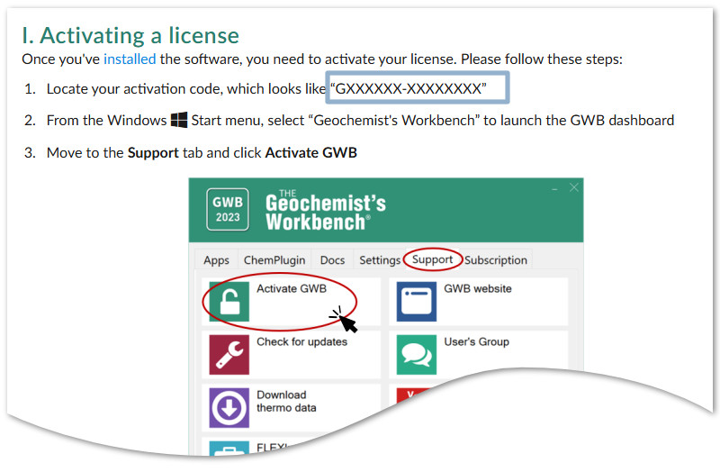
Task: Click the 'Download thermo data' label
Action: [286, 401]
